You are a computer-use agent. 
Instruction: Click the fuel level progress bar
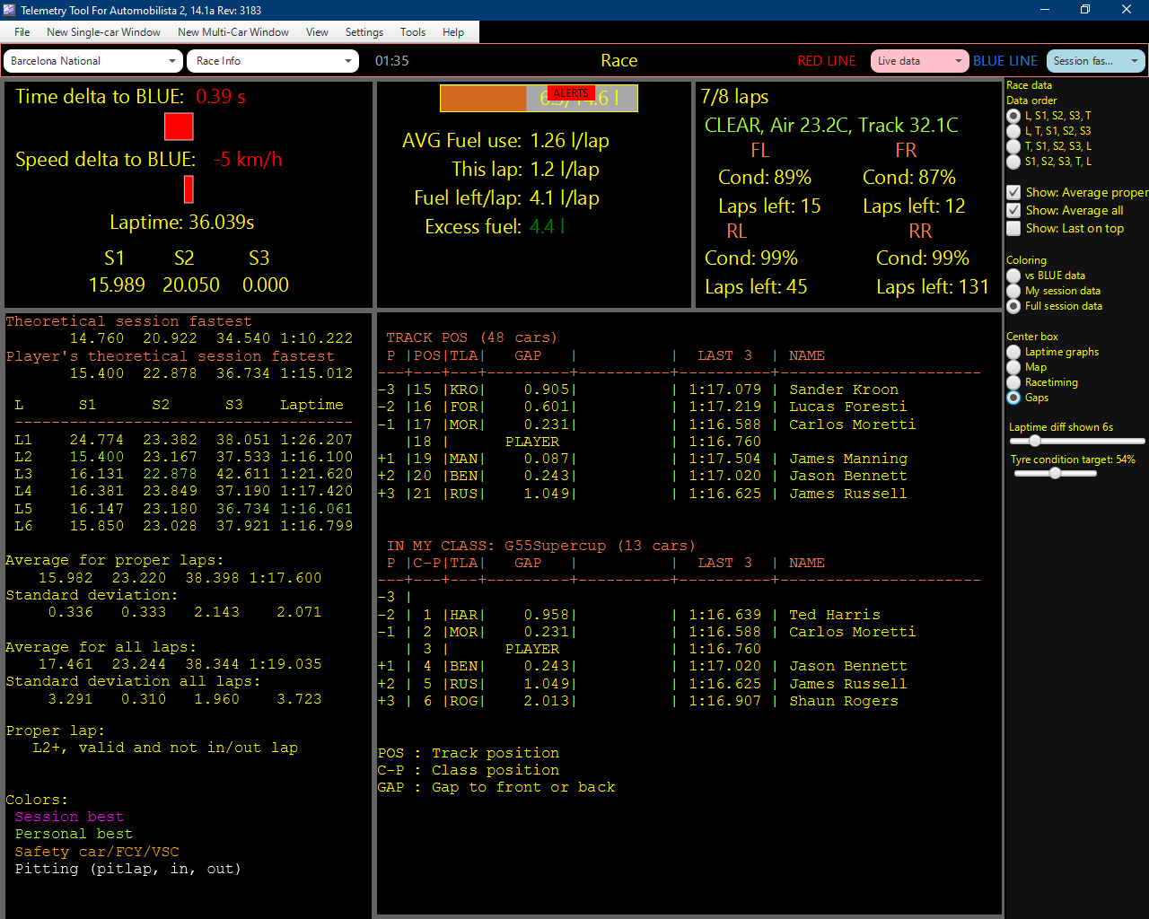pos(539,99)
